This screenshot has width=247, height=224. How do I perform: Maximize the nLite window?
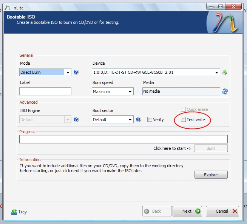coord(221,7)
